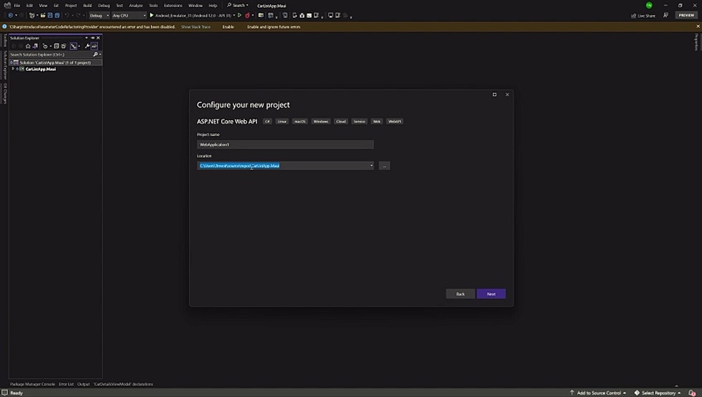Viewport: 702px width, 397px height.
Task: Open the Android emulator target dropdown arrow
Action: point(234,15)
